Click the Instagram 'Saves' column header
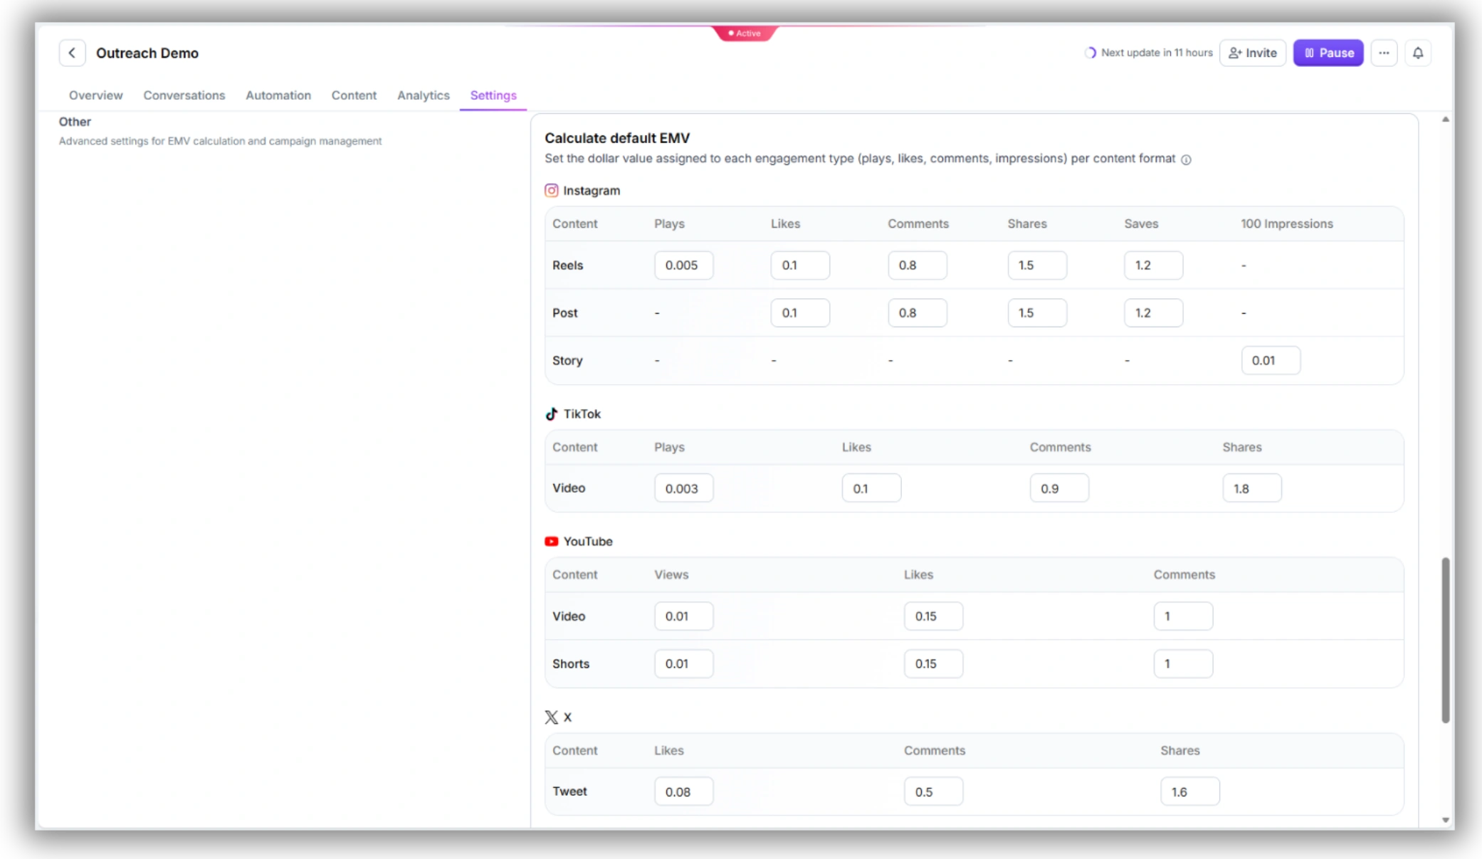The height and width of the screenshot is (859, 1482). (x=1141, y=224)
